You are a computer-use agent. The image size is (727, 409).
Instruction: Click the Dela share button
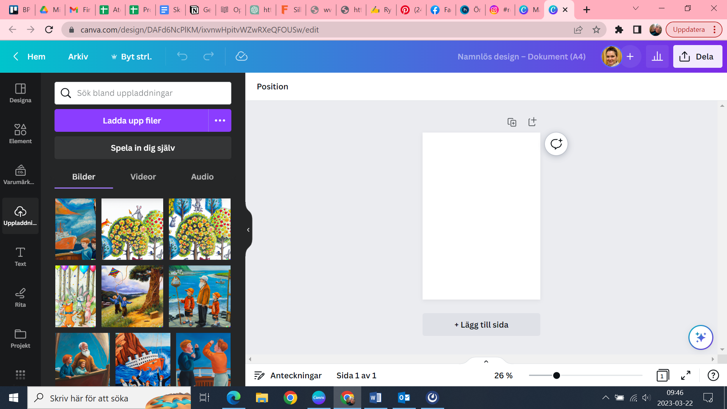697,56
